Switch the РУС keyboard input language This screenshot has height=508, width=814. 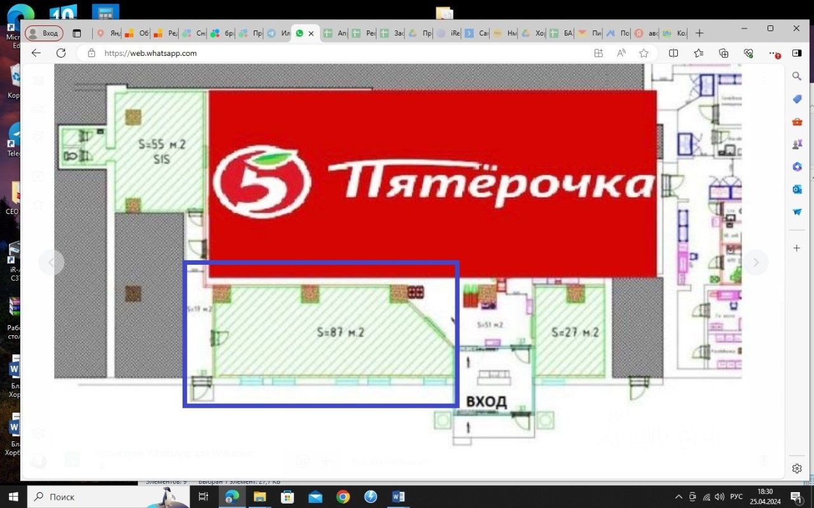(x=736, y=497)
